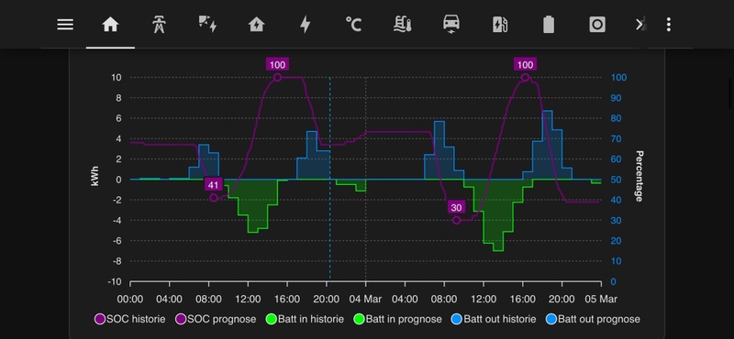This screenshot has height=339, width=734.
Task: Click the 'Percentage' right axis title
Action: coord(639,176)
